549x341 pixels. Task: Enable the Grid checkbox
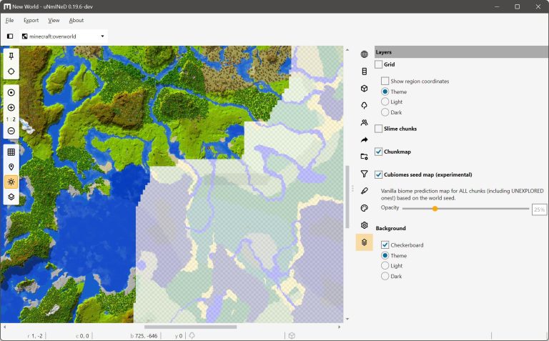[378, 64]
